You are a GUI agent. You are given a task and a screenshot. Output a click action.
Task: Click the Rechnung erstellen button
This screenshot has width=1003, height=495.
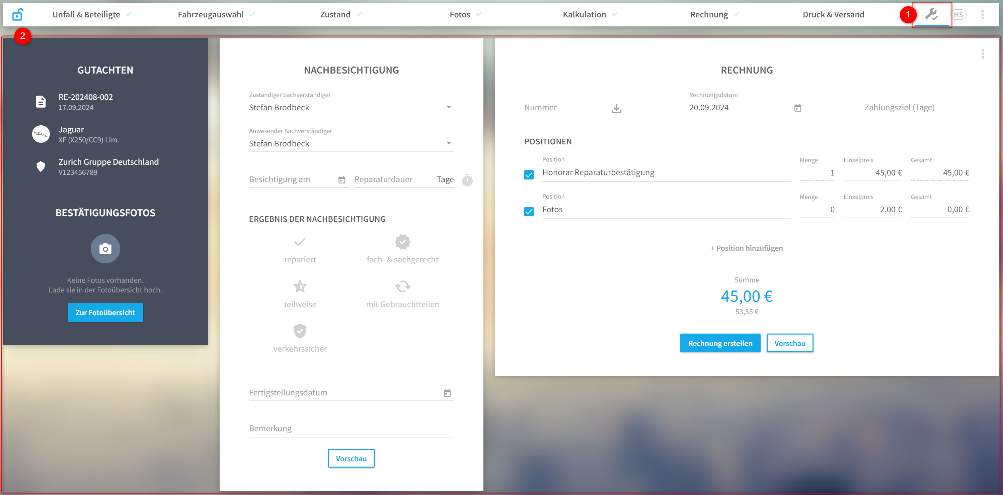pos(720,343)
